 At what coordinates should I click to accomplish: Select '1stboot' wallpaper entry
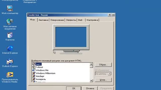[x=39, y=67]
